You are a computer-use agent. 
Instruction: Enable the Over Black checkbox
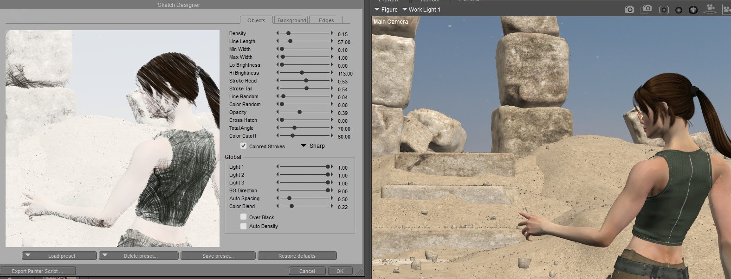pos(243,217)
